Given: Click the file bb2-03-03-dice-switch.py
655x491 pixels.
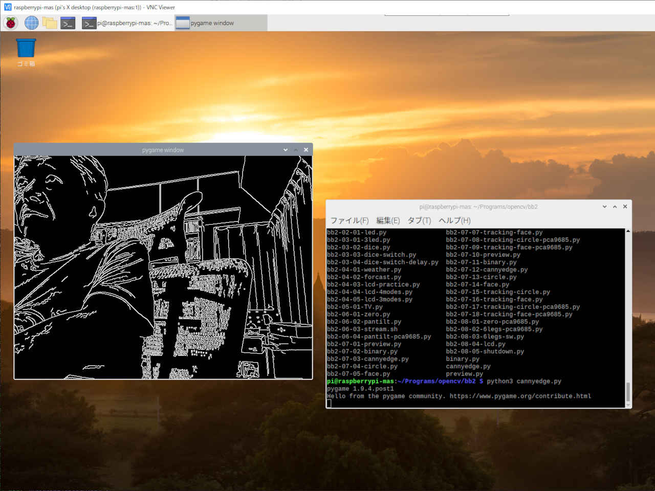Looking at the screenshot, I should [372, 255].
